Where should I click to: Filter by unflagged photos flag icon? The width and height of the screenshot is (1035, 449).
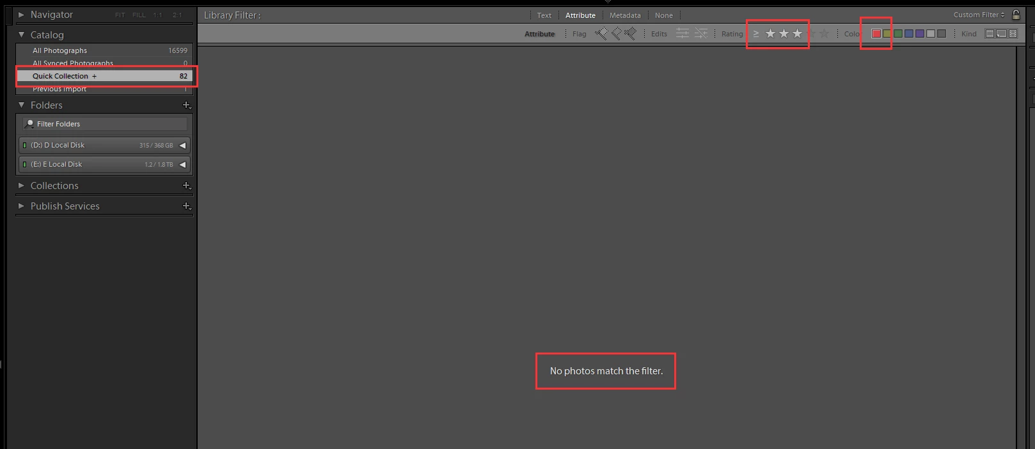coord(616,34)
